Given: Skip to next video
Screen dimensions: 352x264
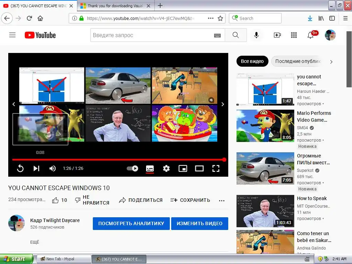Looking at the screenshot, I should click(36, 168).
